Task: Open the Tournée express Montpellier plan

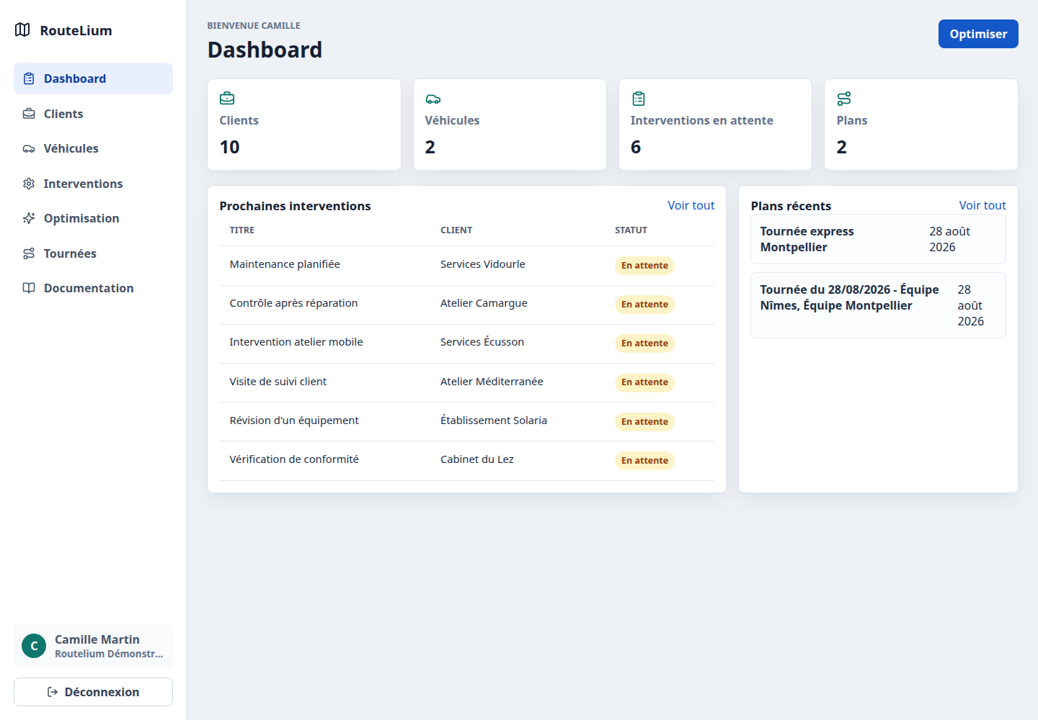Action: coord(878,239)
